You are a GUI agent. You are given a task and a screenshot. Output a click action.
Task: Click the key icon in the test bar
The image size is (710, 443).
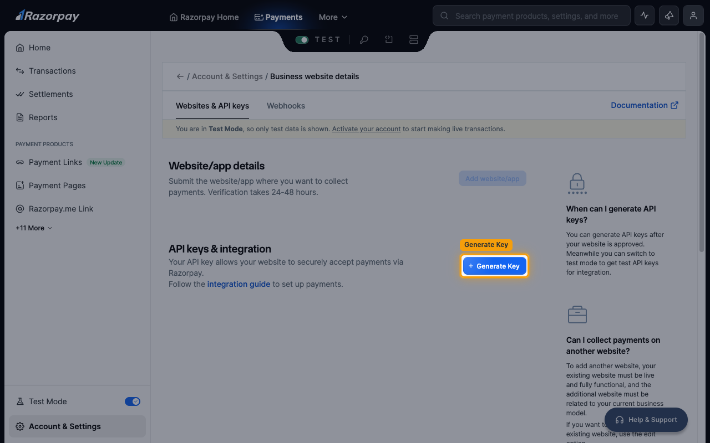[364, 40]
